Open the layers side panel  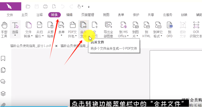click(x=3, y=94)
